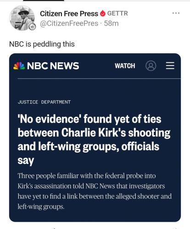Viewport: 190px width, 229px height.
Task: Open the embedded NBC screenshot image
Action: [95, 137]
